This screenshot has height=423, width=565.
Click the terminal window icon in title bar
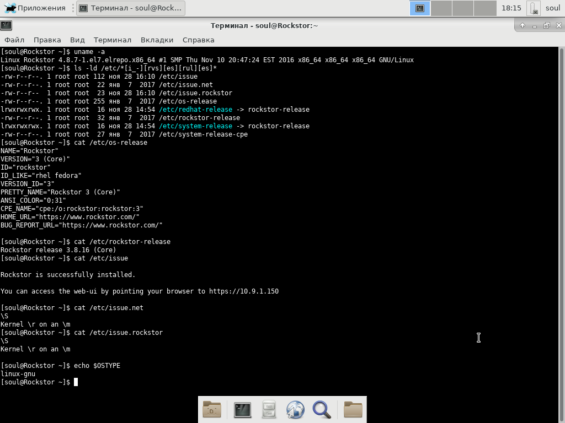point(6,25)
